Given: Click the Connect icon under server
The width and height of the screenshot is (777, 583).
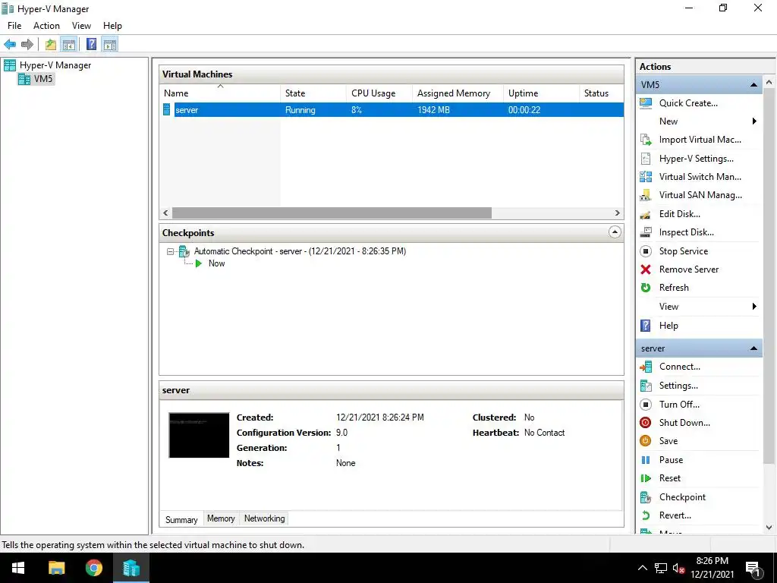Looking at the screenshot, I should pos(646,367).
